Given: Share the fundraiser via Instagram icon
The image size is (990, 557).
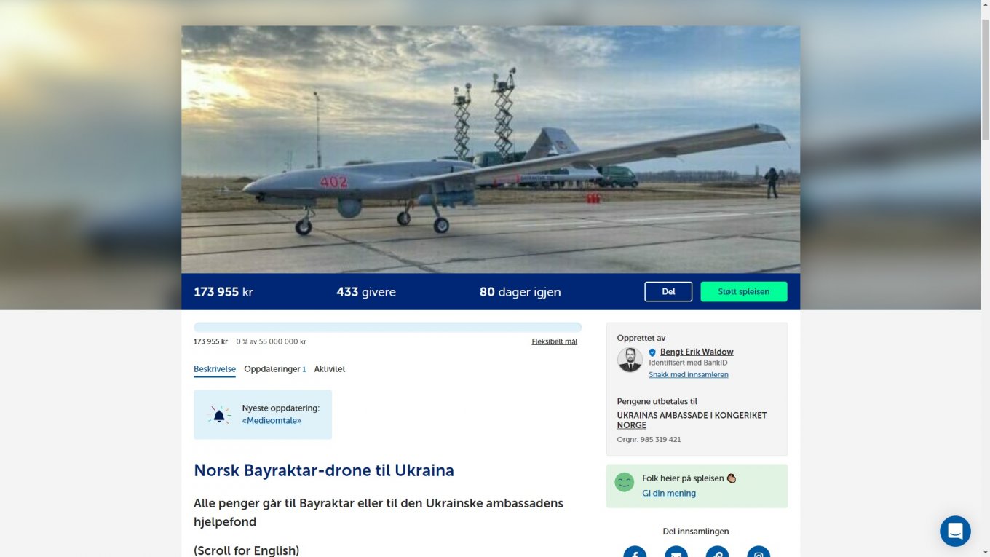Looking at the screenshot, I should point(759,552).
